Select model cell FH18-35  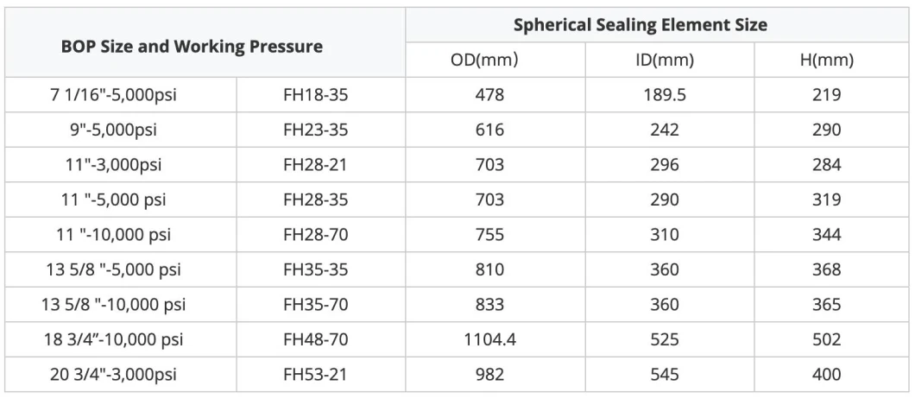pyautogui.click(x=316, y=95)
